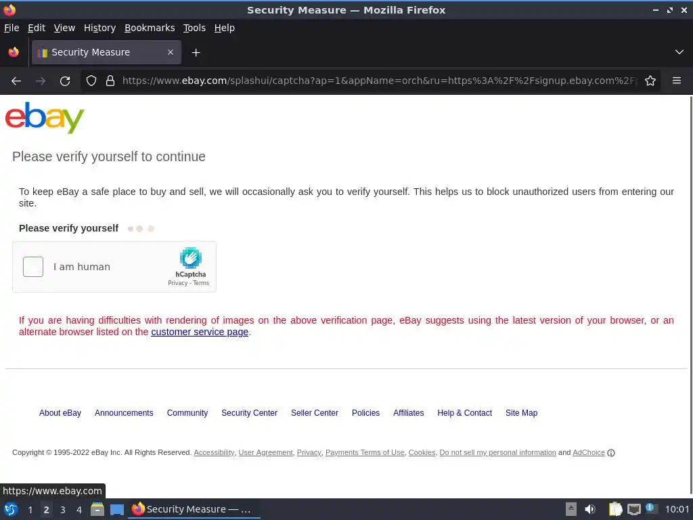
Task: Click the page vertical scrollbar
Action: click(690, 294)
